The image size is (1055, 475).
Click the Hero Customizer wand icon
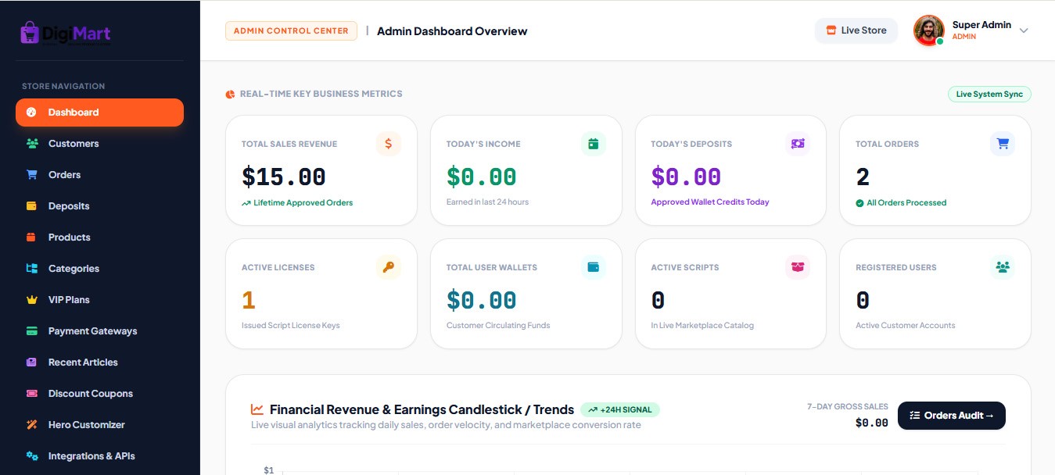[32, 425]
